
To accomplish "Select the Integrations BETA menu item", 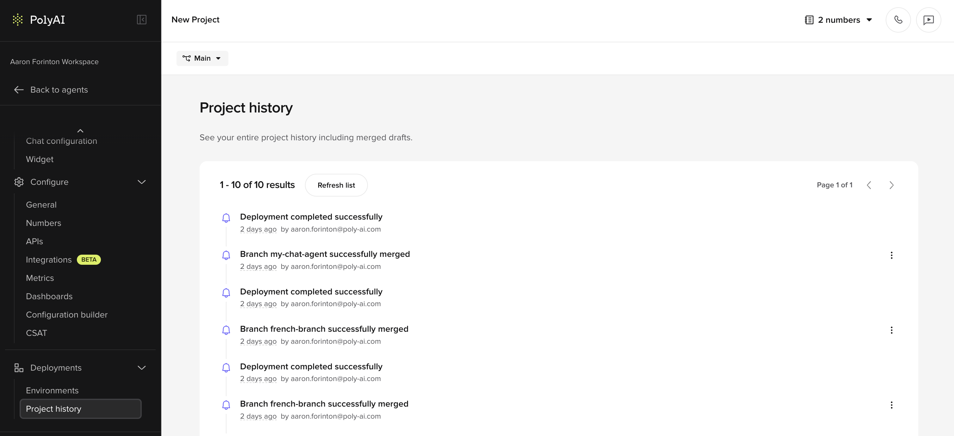I will point(48,259).
